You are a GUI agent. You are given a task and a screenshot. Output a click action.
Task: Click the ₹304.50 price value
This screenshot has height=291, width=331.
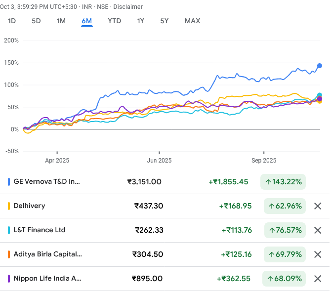[x=148, y=254]
